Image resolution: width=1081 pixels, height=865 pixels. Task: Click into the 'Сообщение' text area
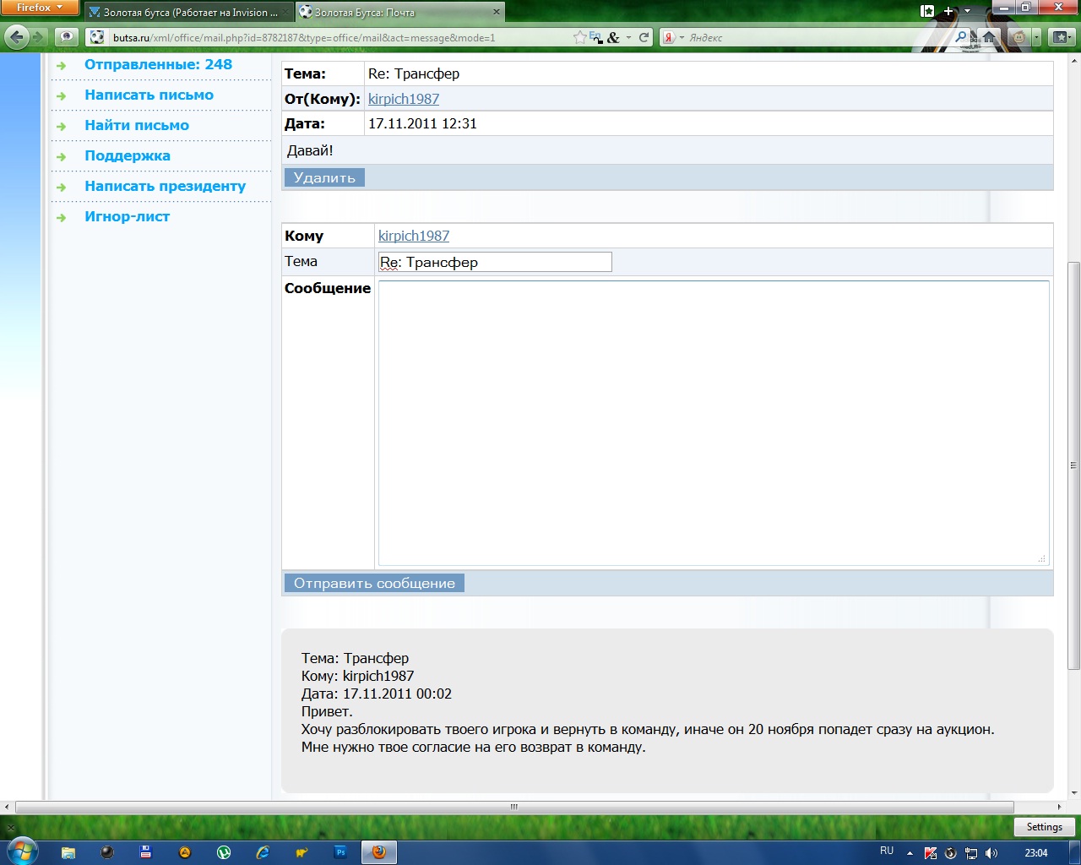pyautogui.click(x=713, y=422)
